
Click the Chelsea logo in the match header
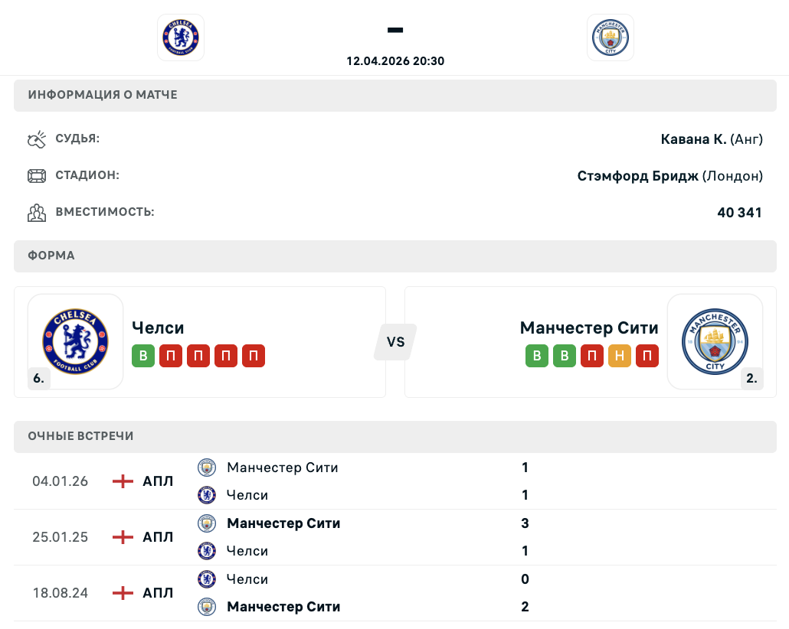click(181, 37)
